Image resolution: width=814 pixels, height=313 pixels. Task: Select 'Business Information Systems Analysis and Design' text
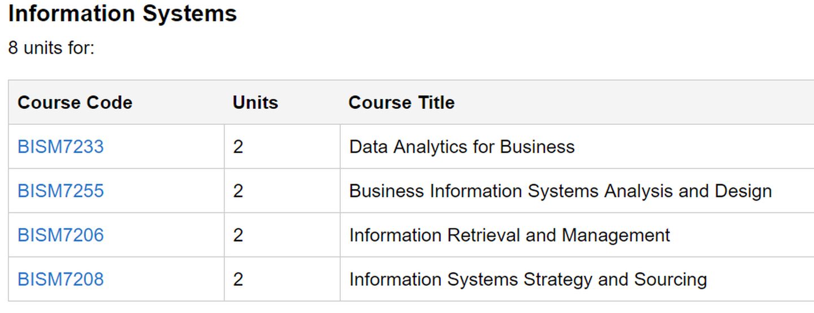560,191
